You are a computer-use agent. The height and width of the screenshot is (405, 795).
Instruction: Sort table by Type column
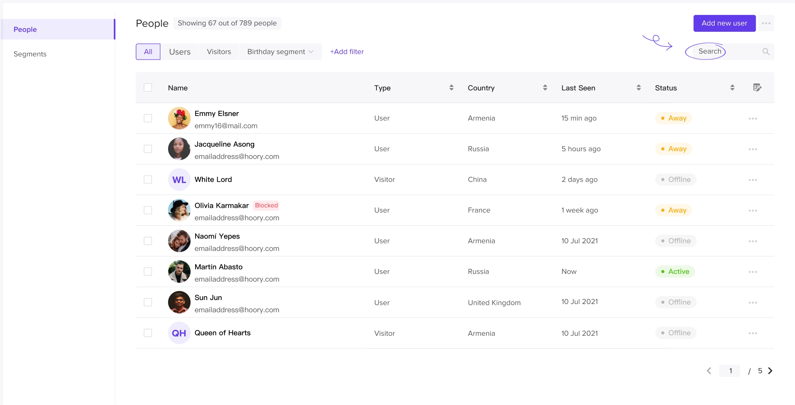tap(451, 88)
